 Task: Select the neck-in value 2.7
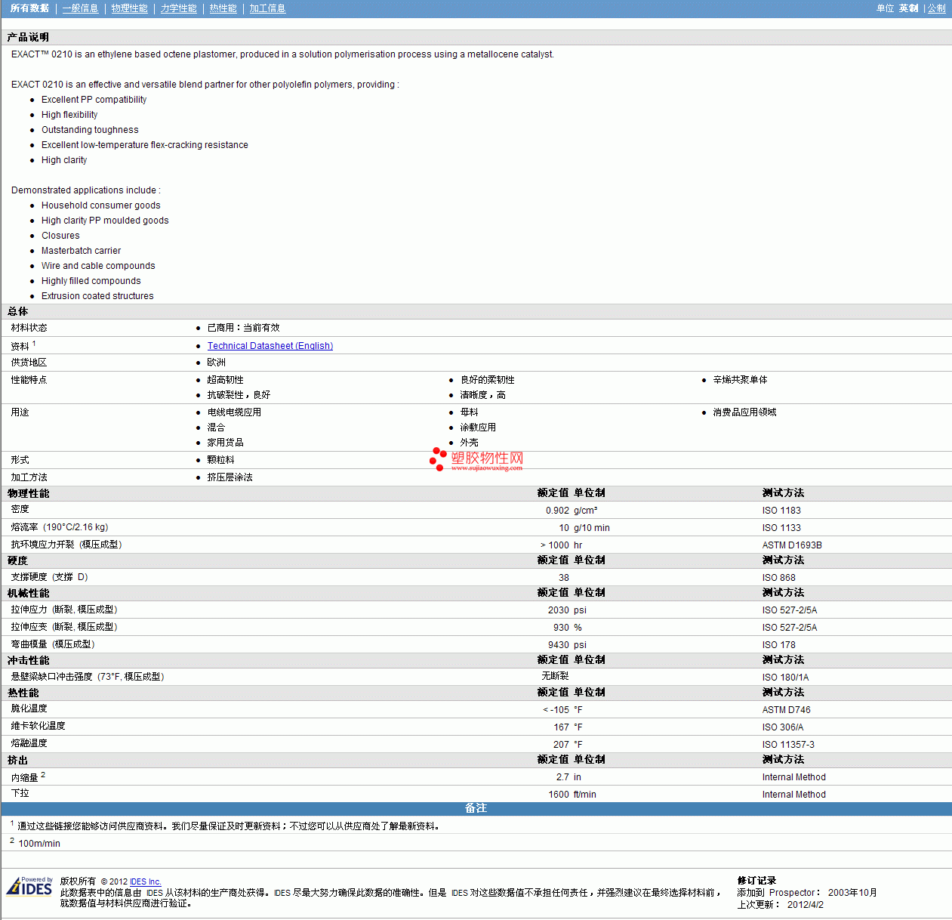pos(562,777)
